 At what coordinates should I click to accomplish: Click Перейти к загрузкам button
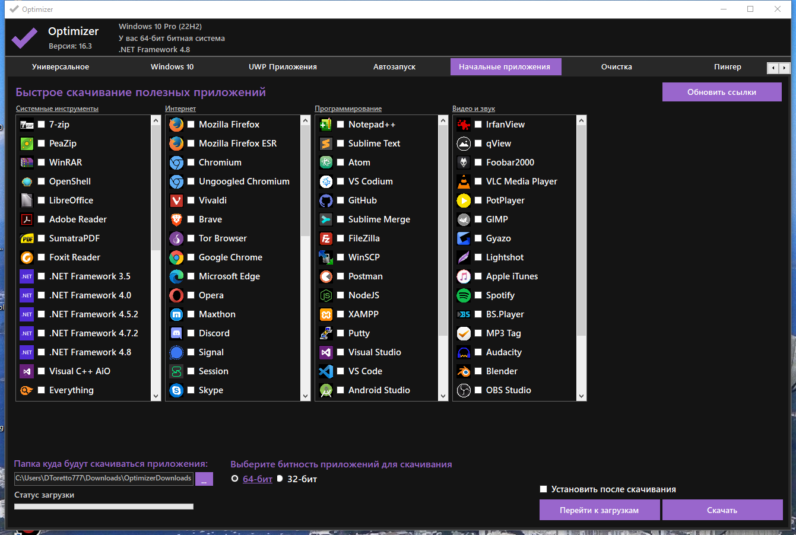point(600,510)
